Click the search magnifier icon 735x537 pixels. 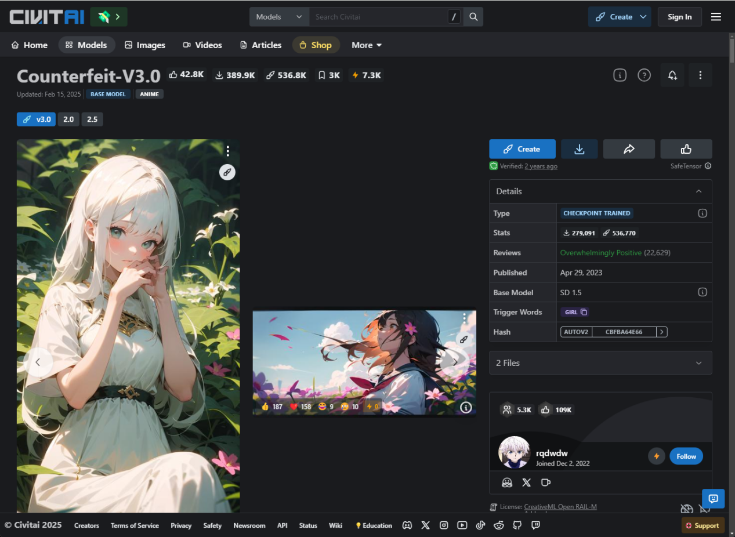[473, 17]
